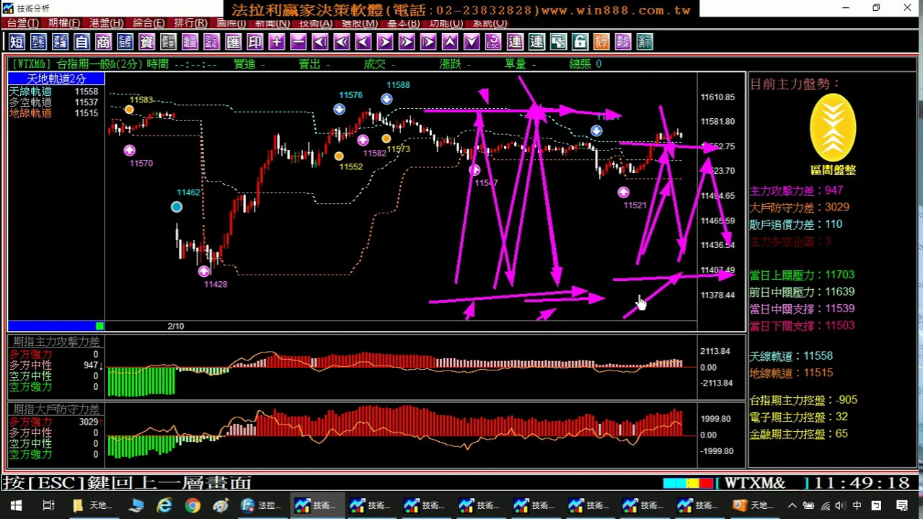Click the 商 toolbar icon
Image resolution: width=923 pixels, height=519 pixels.
coord(103,42)
